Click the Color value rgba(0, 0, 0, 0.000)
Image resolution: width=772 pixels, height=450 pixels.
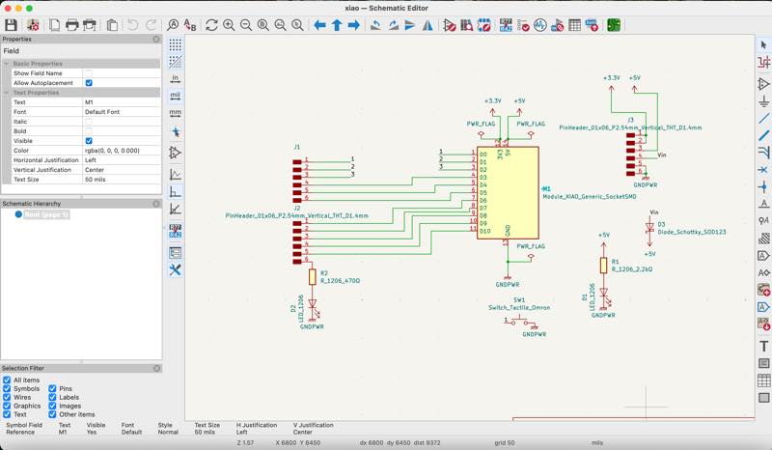[x=122, y=151]
